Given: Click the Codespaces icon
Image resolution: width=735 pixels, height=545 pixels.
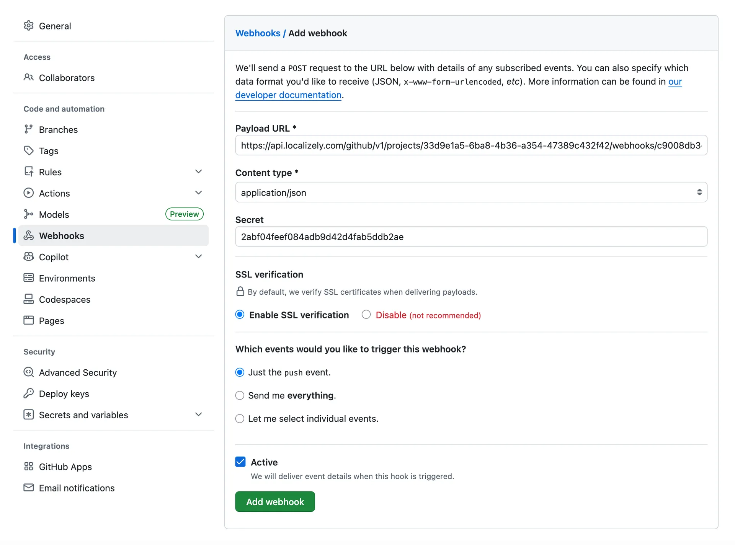Looking at the screenshot, I should 29,299.
